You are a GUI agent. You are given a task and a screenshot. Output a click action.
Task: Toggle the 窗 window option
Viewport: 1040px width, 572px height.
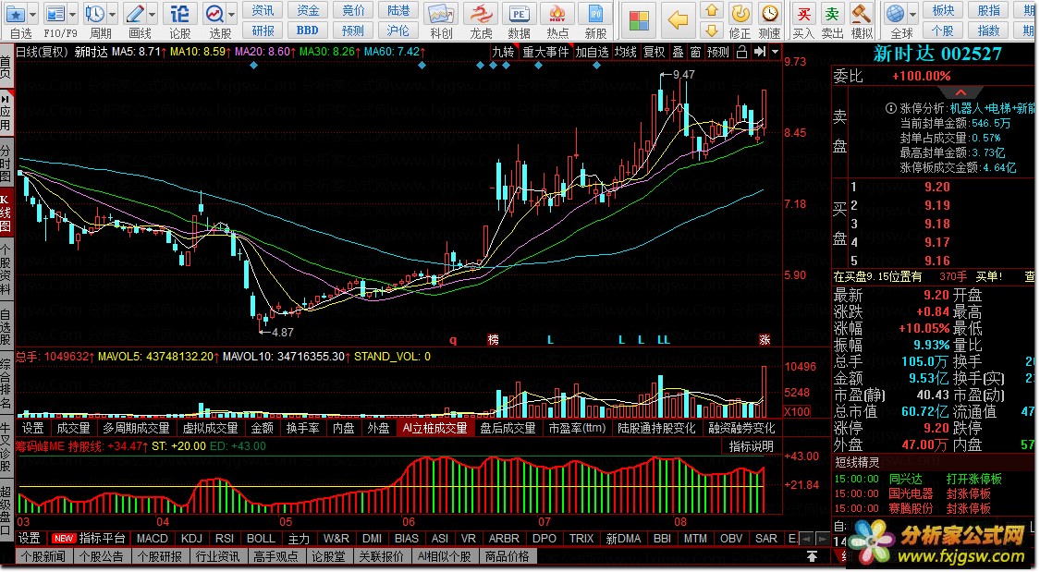695,52
